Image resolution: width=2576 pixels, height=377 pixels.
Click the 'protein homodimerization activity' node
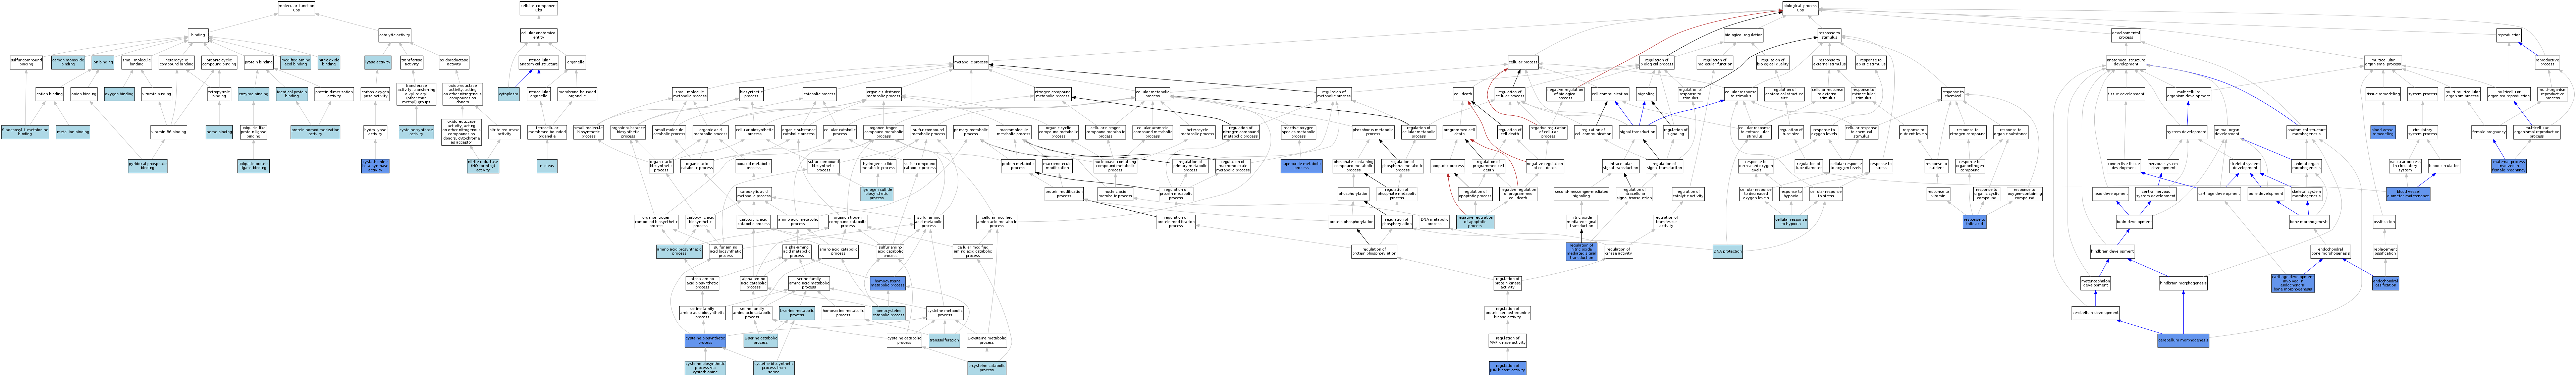point(315,132)
